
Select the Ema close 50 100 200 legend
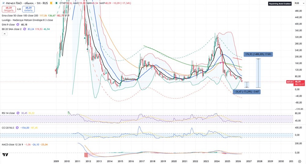(20, 16)
